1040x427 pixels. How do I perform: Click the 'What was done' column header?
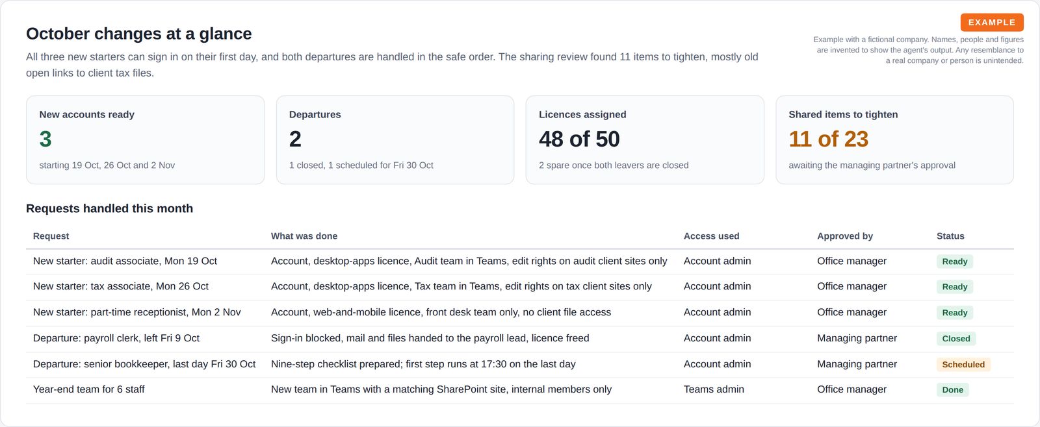(x=304, y=236)
